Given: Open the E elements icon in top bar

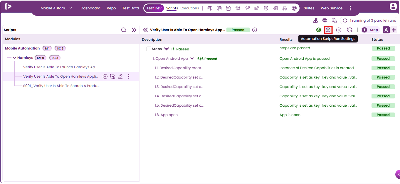Looking at the screenshot, I should (210, 8).
